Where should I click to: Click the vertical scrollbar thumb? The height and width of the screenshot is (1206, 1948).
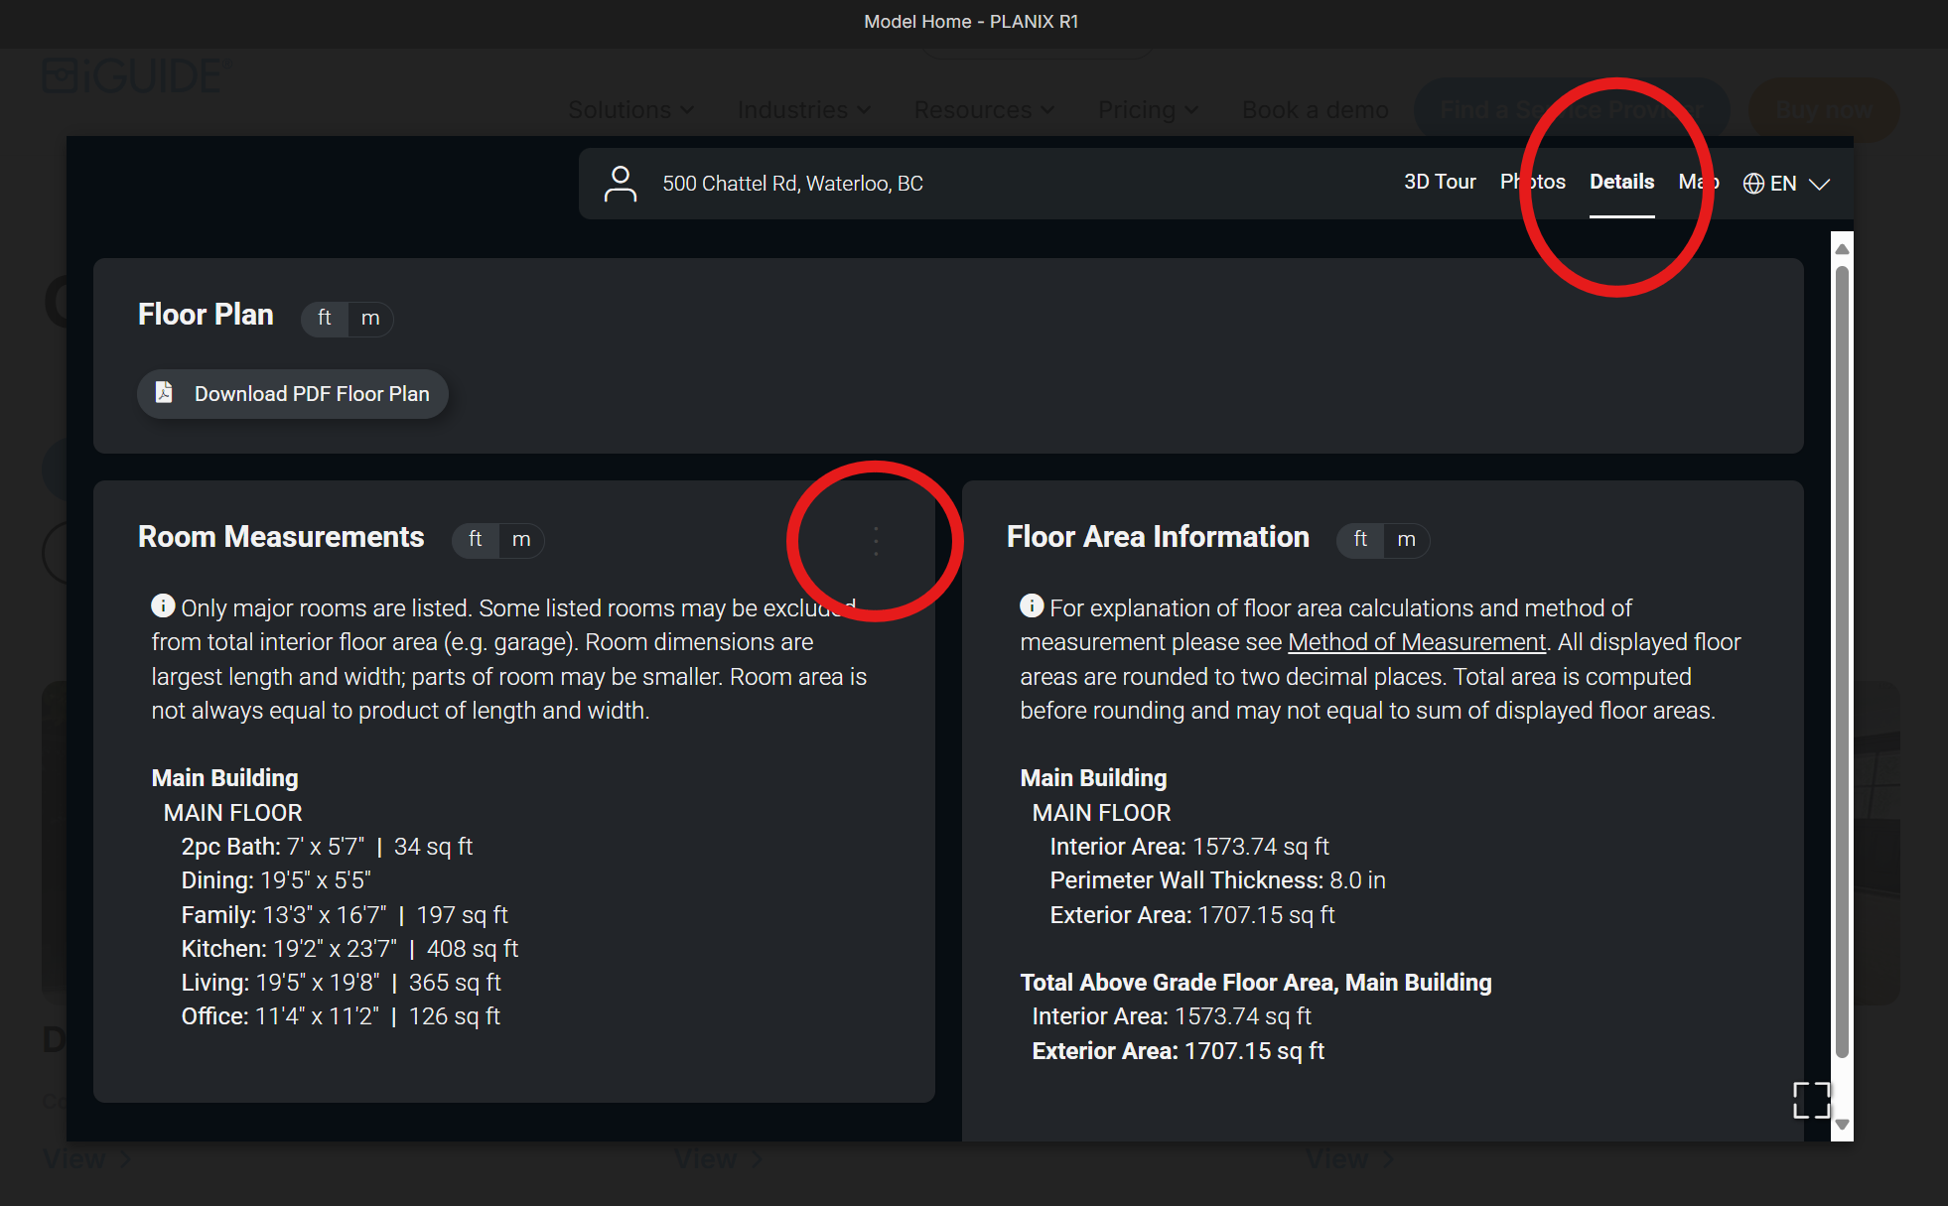click(1842, 661)
